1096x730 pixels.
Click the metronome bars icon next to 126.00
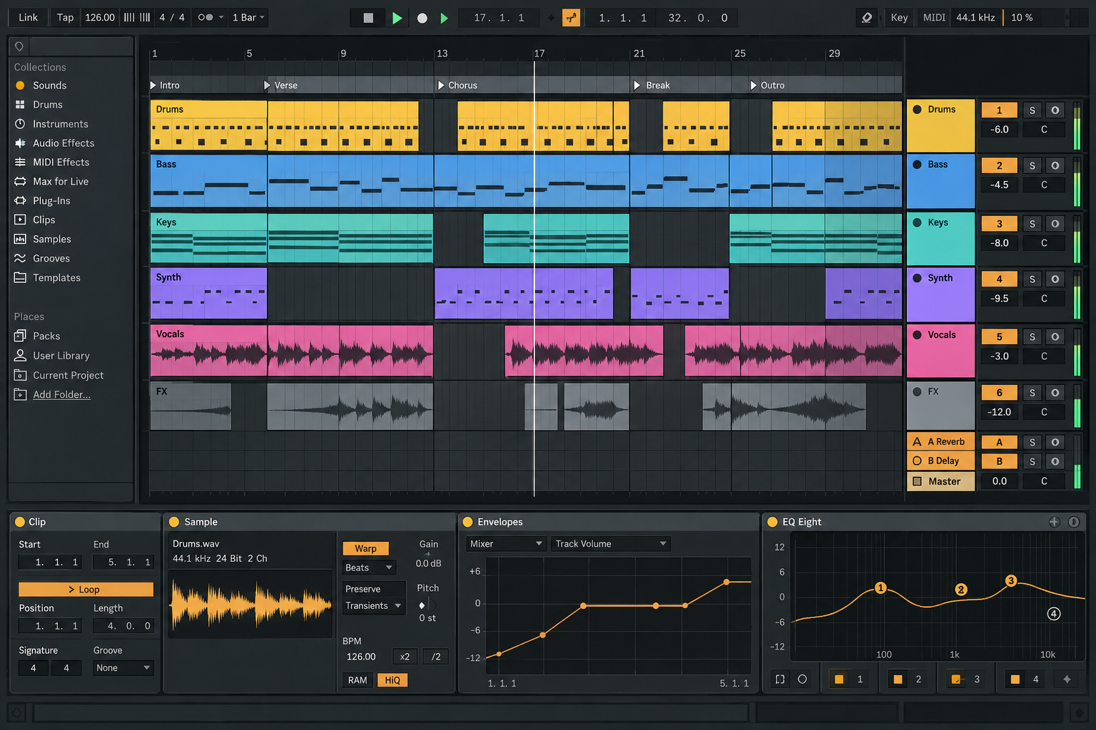click(137, 17)
